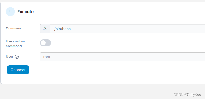205x99 pixels.
Task: Focus the User input showing root
Action: (x=123, y=57)
